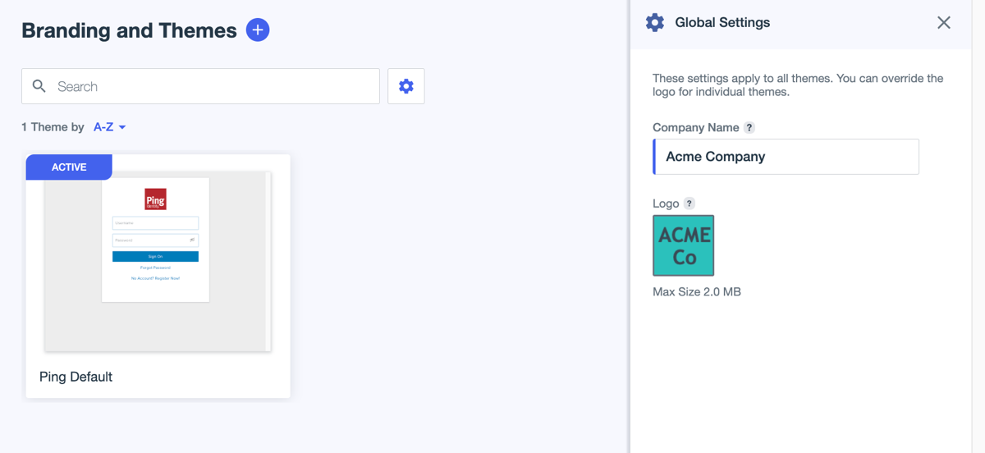
Task: Click the Global Settings header gear icon
Action: pyautogui.click(x=655, y=23)
